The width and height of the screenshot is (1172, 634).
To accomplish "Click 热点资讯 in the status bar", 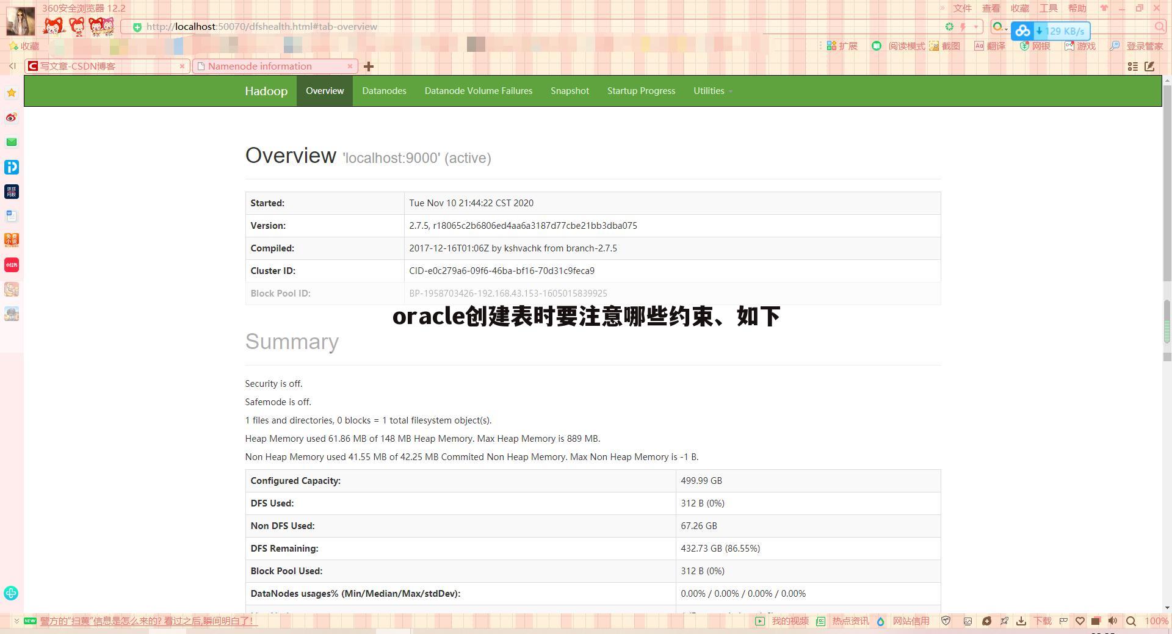I will pos(850,621).
